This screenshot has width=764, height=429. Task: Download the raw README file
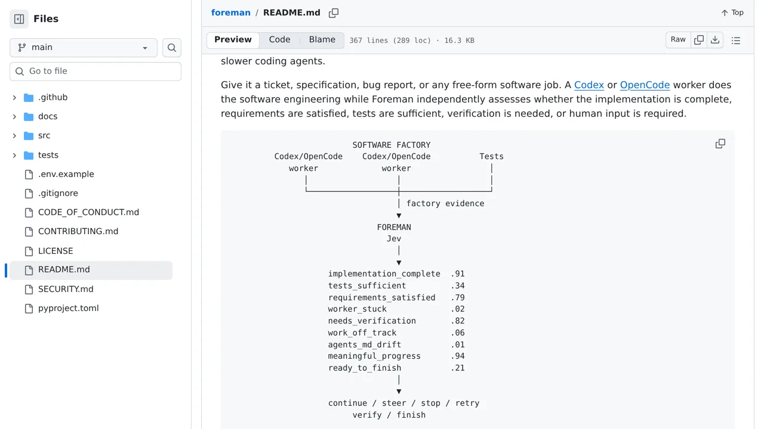tap(715, 40)
